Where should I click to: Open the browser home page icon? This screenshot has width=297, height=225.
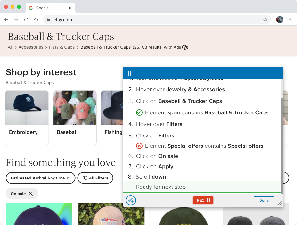36,20
